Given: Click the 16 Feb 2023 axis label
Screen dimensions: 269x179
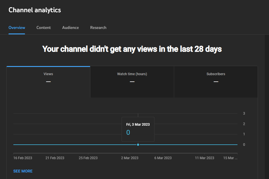Looking at the screenshot, I should (x=23, y=158).
